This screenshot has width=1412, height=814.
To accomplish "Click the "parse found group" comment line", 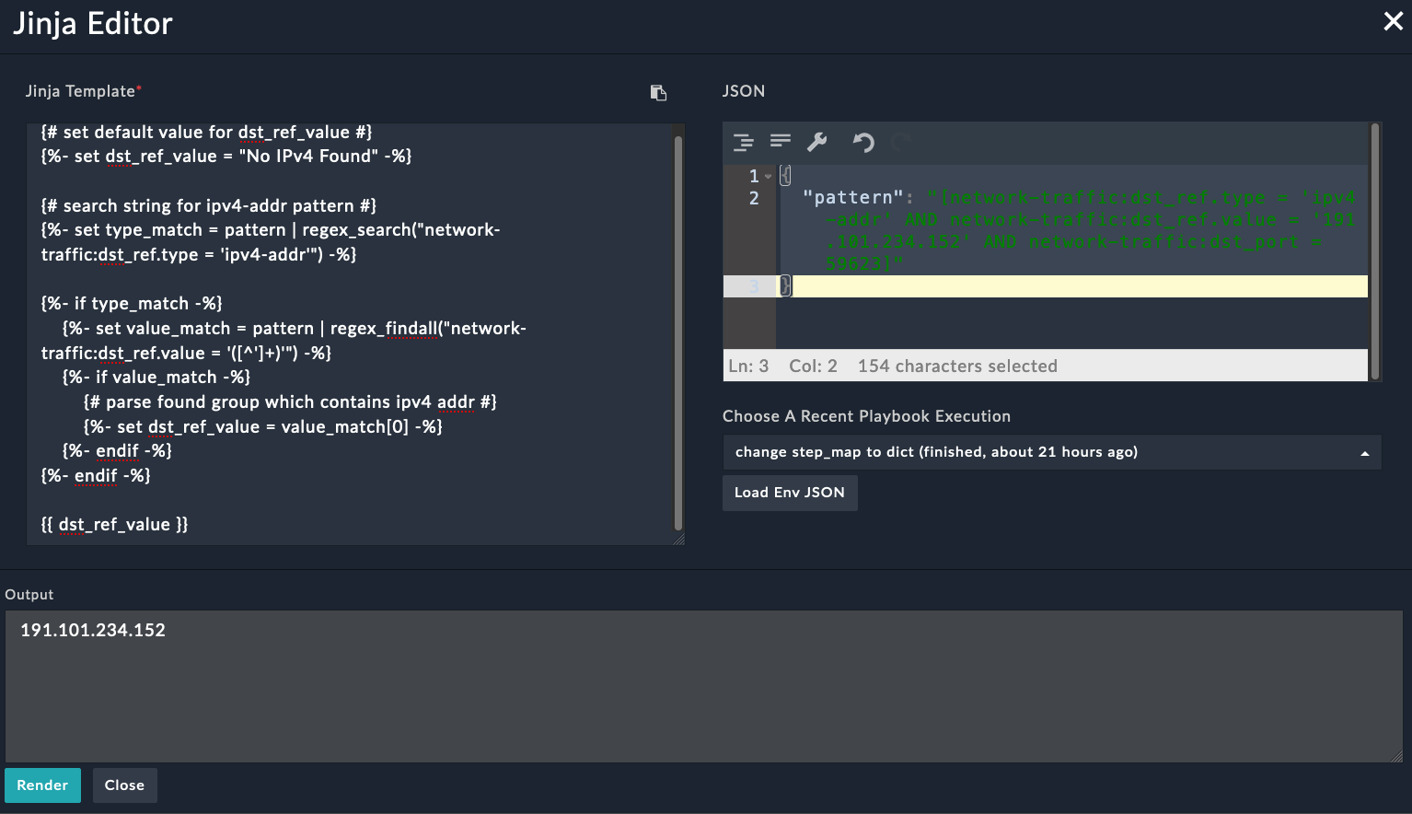I will [290, 402].
